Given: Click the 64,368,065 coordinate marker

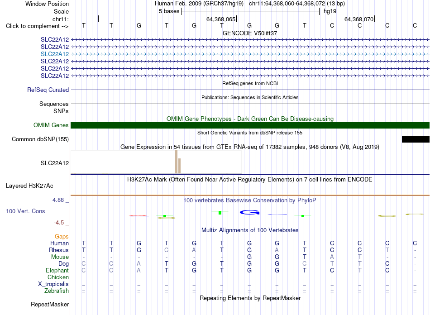Looking at the screenshot, I should coord(221,19).
